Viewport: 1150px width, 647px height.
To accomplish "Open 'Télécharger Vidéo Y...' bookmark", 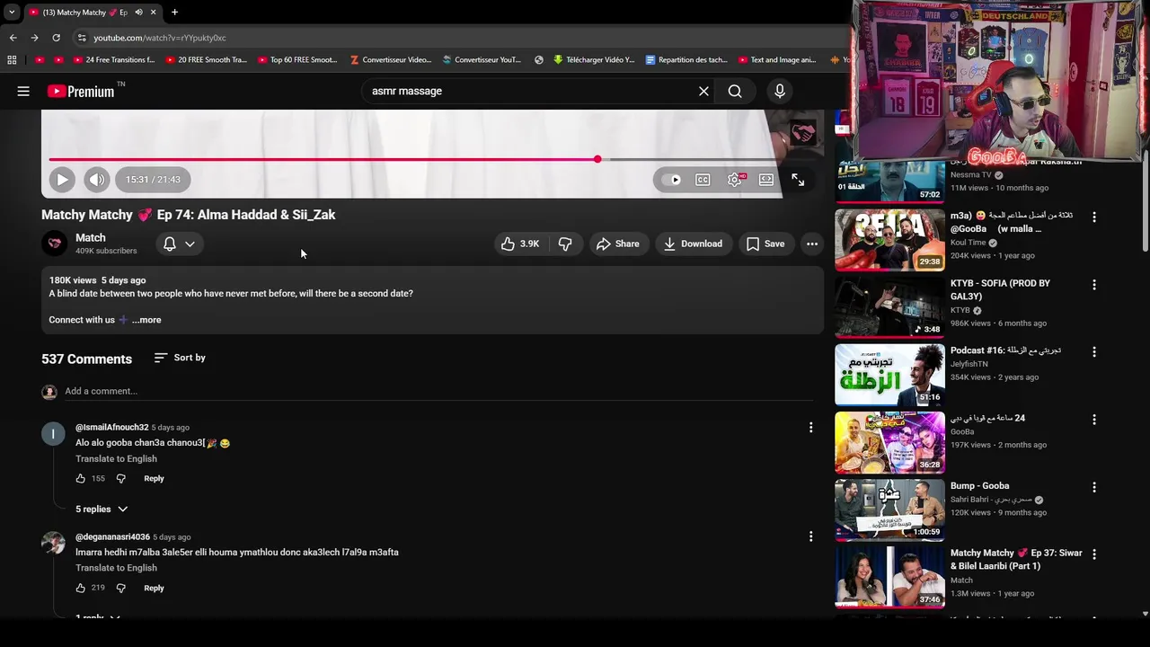I will [594, 60].
